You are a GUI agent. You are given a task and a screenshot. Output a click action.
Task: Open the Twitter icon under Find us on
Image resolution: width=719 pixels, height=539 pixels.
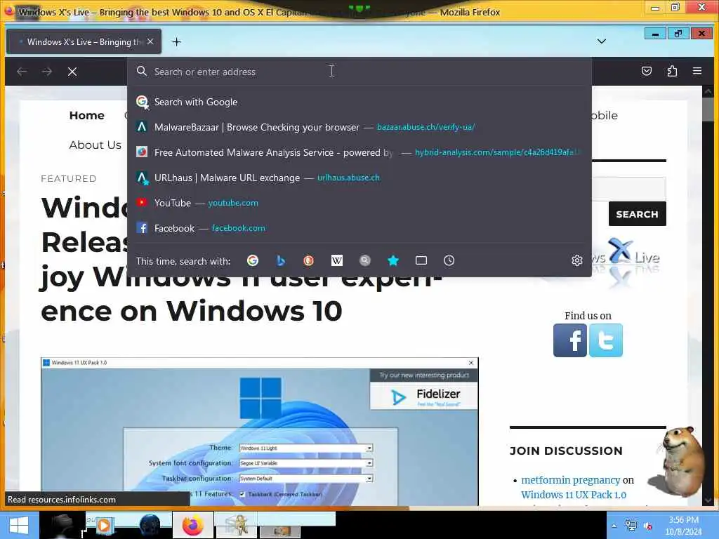click(606, 340)
